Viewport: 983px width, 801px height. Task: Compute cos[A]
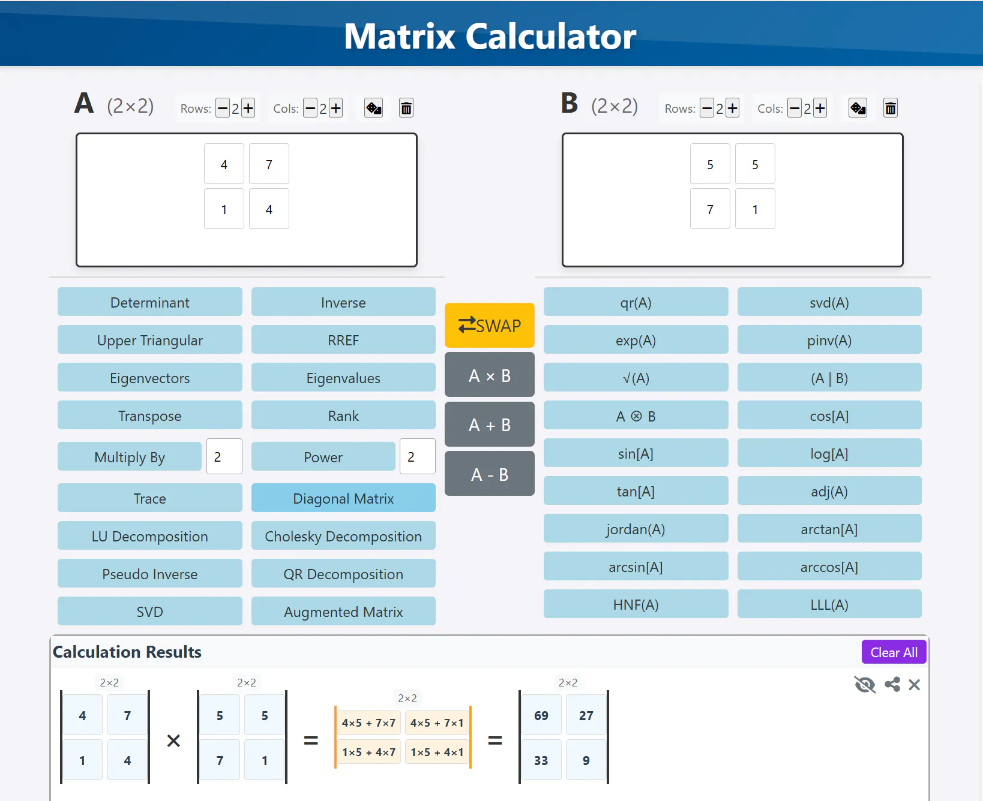[x=829, y=415]
